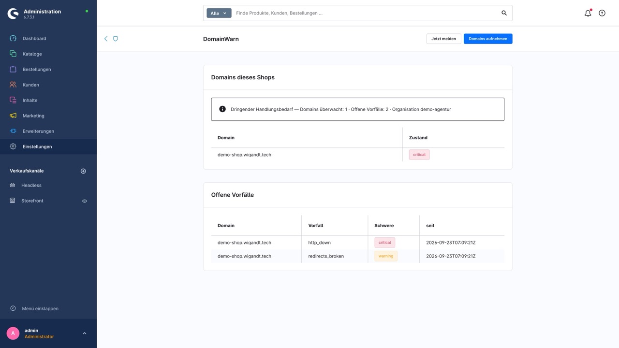This screenshot has height=348, width=619.
Task: Click the domain in the redirects_broken row
Action: click(244, 256)
